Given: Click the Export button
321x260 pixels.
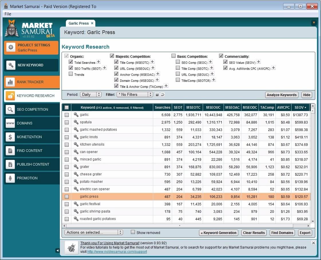Looking at the screenshot, I should click(305, 233).
